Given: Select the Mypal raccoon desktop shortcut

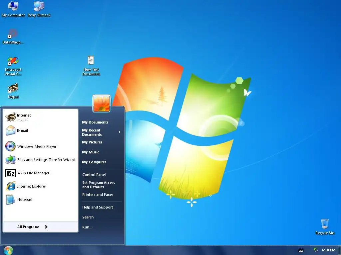Looking at the screenshot, I should coord(13,91).
